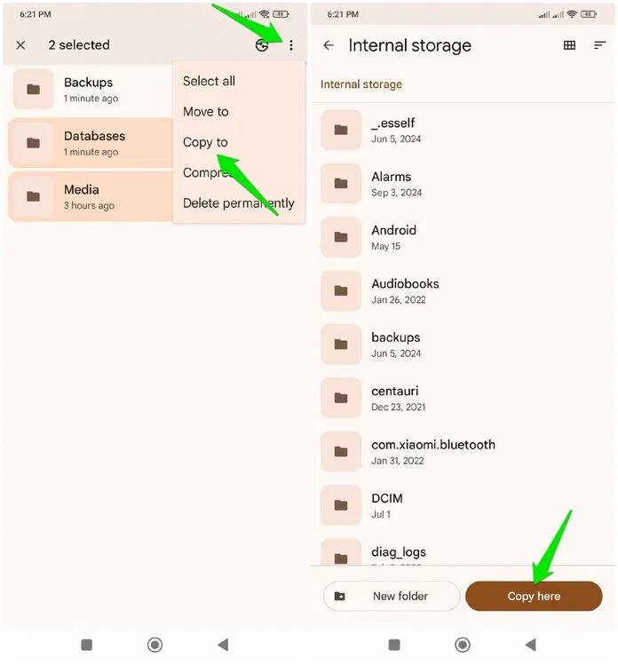This screenshot has height=666, width=618.
Task: Tap the Backups folder icon
Action: tap(34, 90)
